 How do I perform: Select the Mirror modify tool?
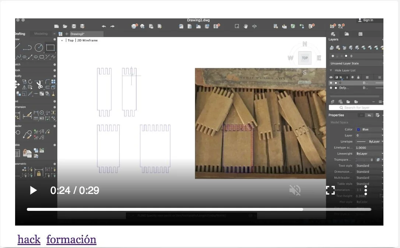tap(24, 88)
